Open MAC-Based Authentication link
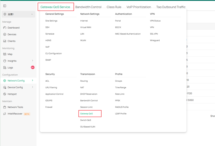This screenshot has height=146, width=215. coord(128,34)
